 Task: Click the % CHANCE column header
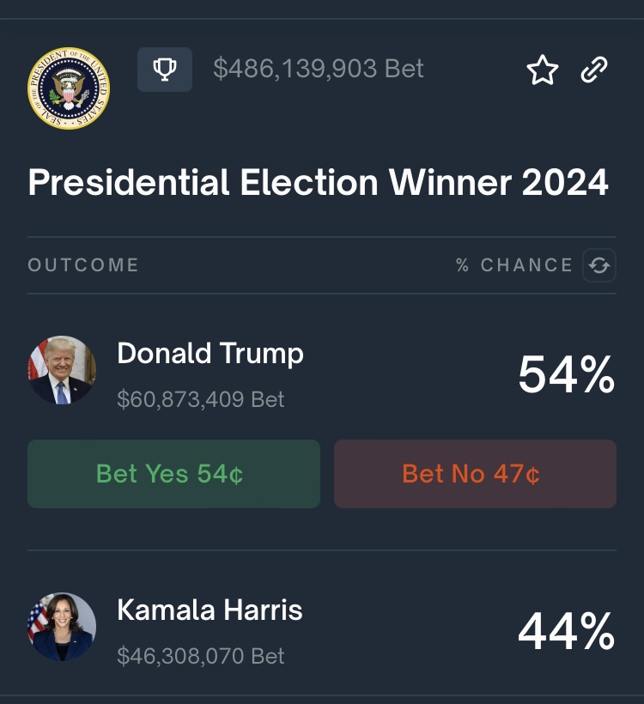pos(514,265)
